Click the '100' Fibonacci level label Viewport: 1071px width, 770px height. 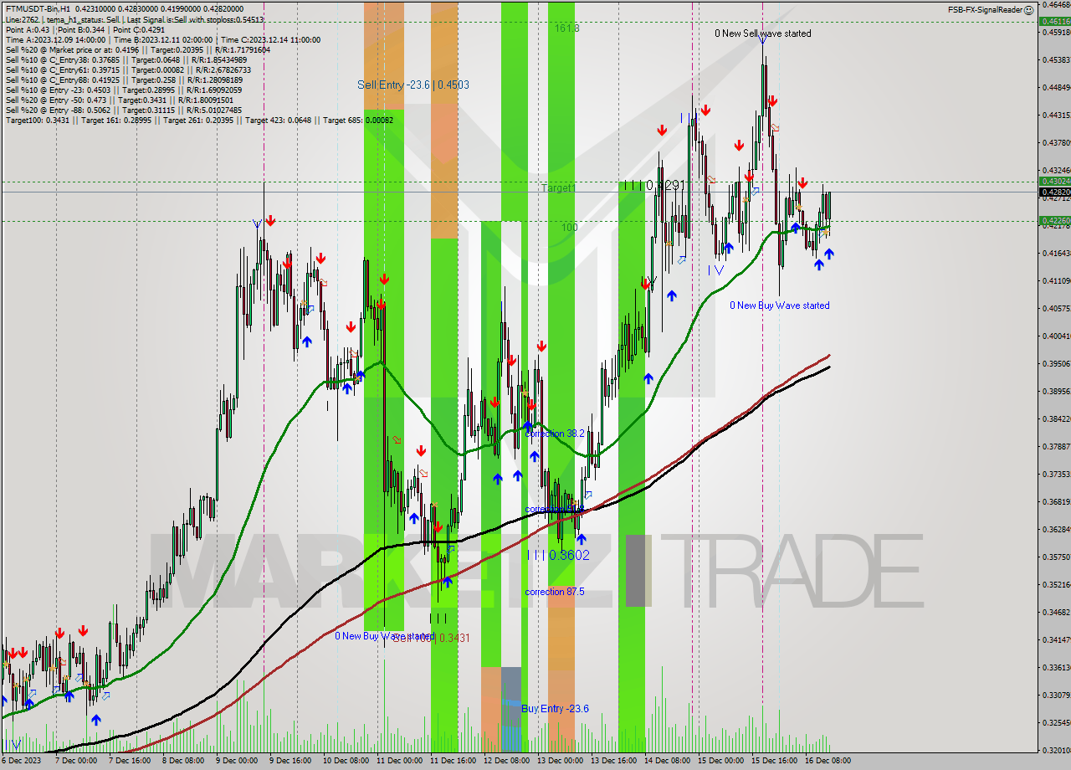tap(570, 227)
